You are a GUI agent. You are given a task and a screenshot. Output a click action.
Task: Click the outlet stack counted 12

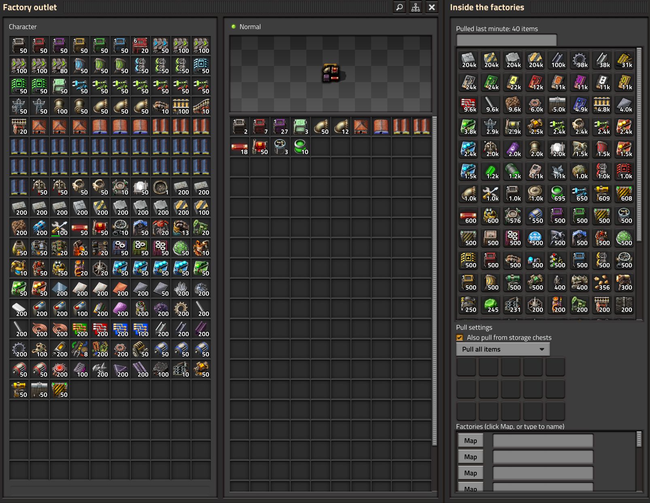(x=341, y=127)
